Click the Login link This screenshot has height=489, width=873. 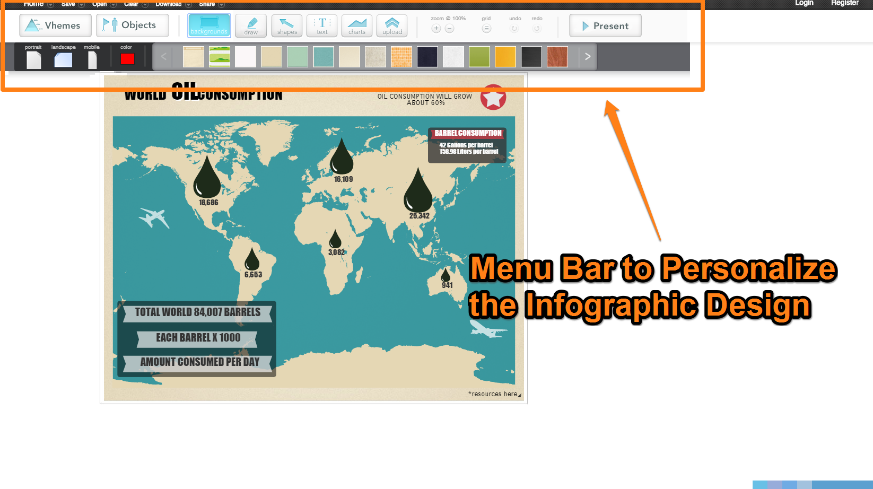[x=804, y=3]
